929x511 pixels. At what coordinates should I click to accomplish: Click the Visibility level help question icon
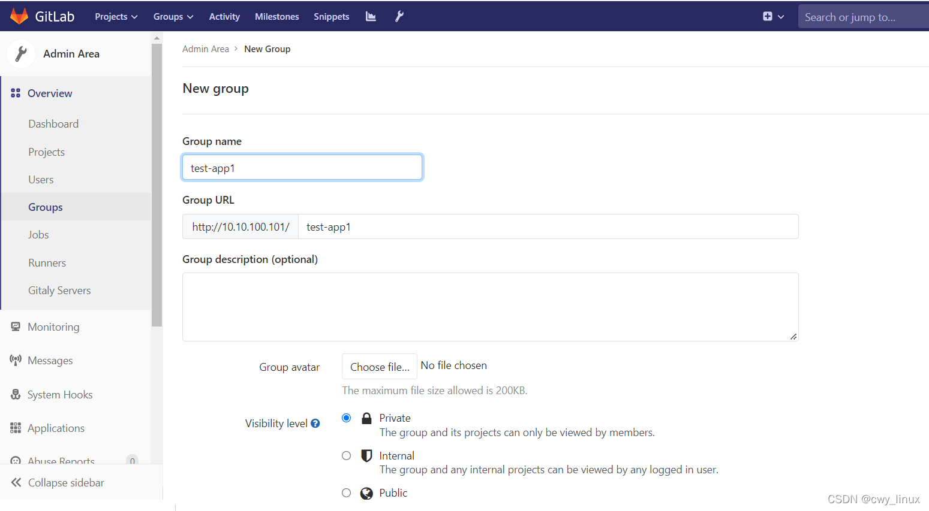tap(315, 424)
